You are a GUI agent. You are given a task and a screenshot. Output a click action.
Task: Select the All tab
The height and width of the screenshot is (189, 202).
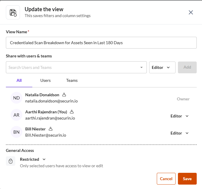click(x=19, y=80)
